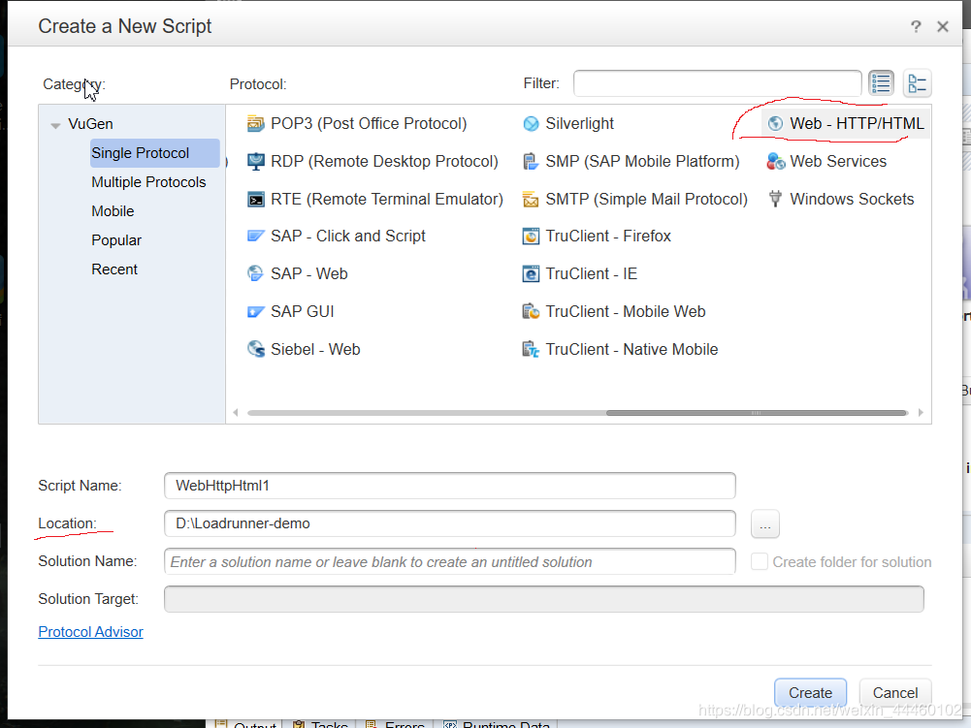Select the Silverlight protocol label
The image size is (971, 728).
coord(579,124)
